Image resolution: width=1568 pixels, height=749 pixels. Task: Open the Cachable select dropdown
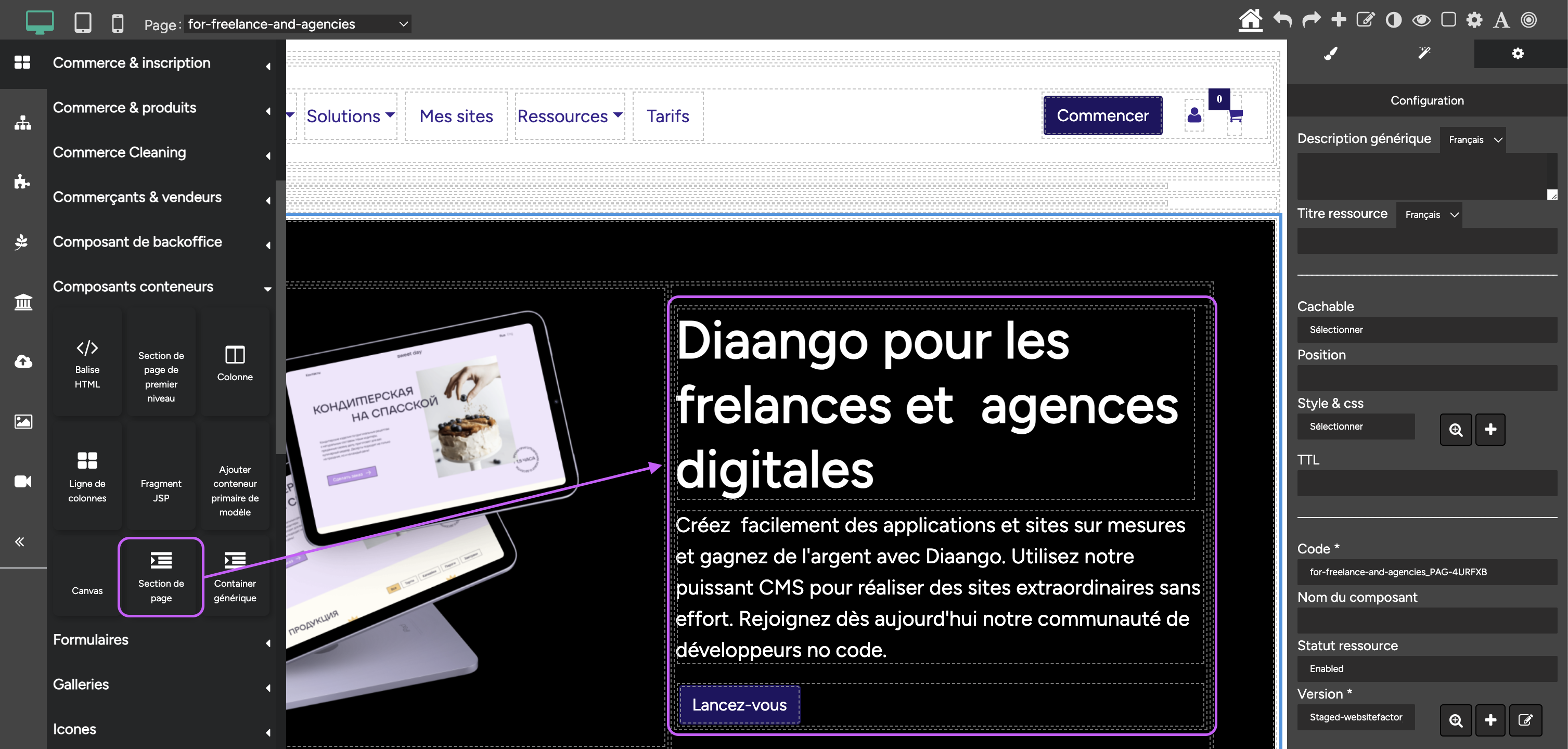tap(1427, 329)
